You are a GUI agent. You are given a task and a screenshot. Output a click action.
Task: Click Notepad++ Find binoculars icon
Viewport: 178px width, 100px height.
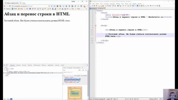(118, 6)
